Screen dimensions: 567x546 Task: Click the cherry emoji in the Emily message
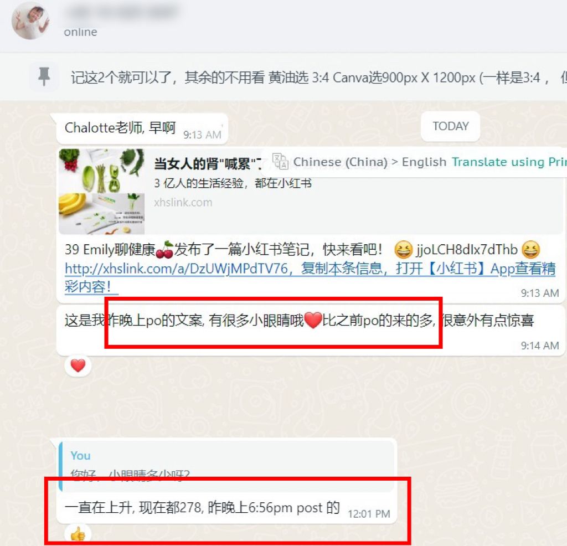164,250
